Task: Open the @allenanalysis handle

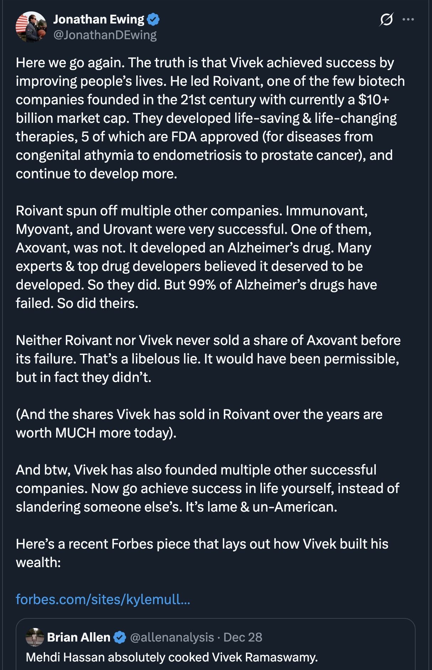Action: [172, 637]
